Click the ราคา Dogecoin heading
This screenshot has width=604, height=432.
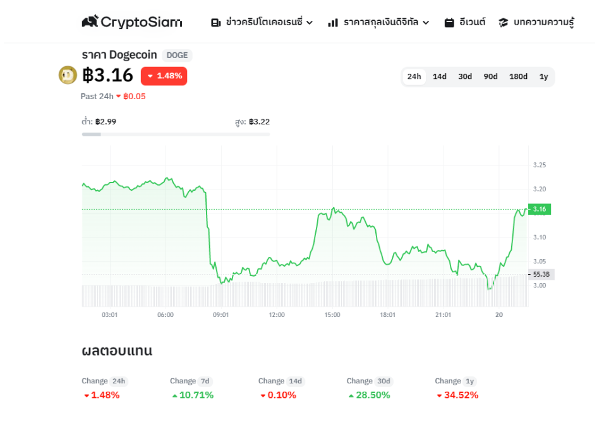point(119,55)
